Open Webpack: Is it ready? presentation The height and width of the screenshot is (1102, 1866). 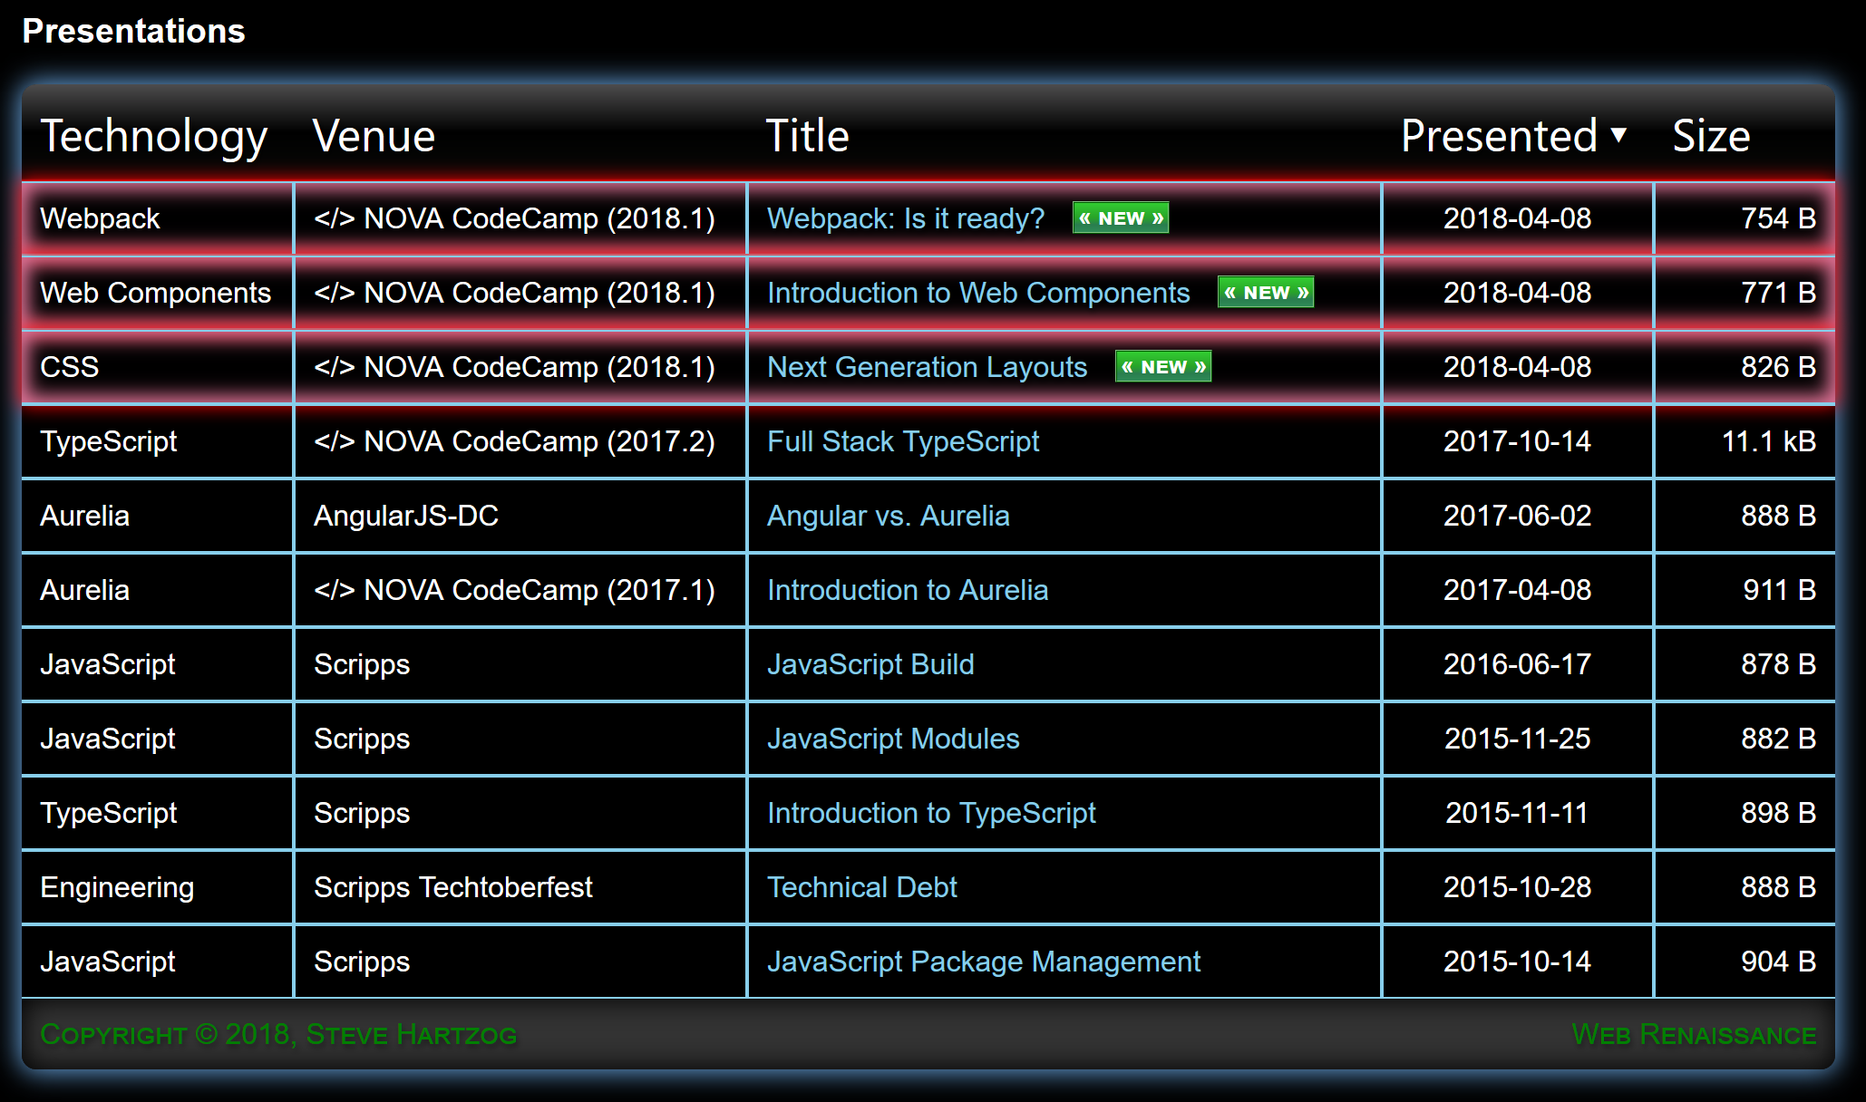coord(905,218)
